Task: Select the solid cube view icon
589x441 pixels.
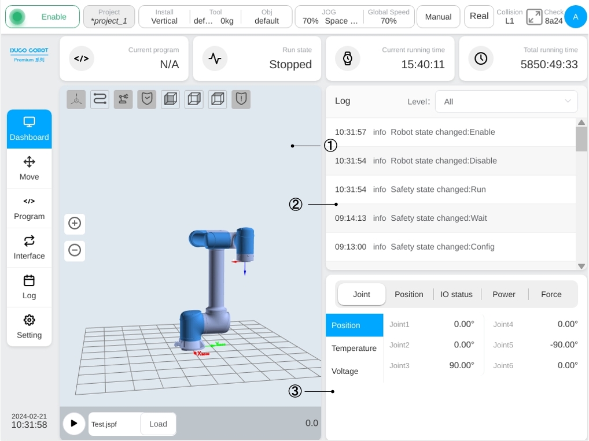Action: pos(171,99)
